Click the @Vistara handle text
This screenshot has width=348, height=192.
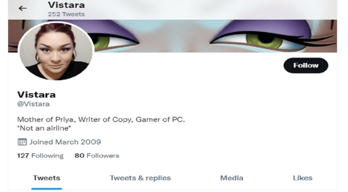point(33,104)
